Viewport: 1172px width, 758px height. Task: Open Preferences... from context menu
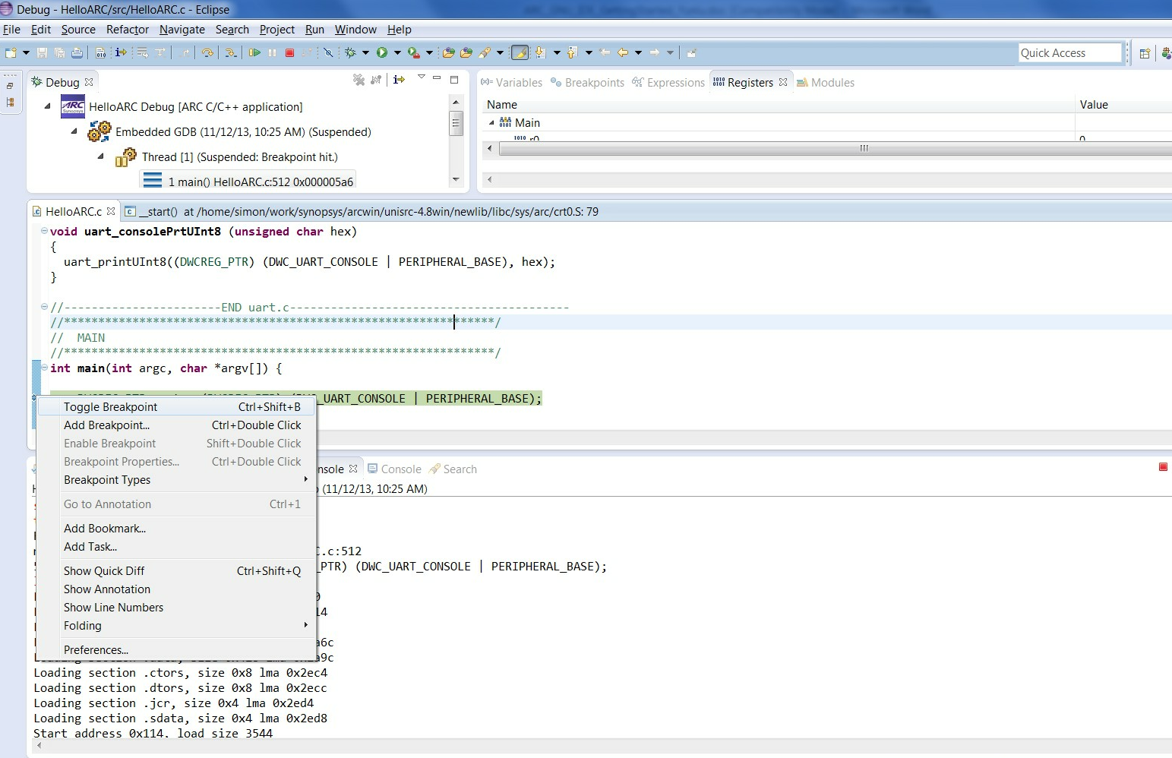tap(176, 650)
